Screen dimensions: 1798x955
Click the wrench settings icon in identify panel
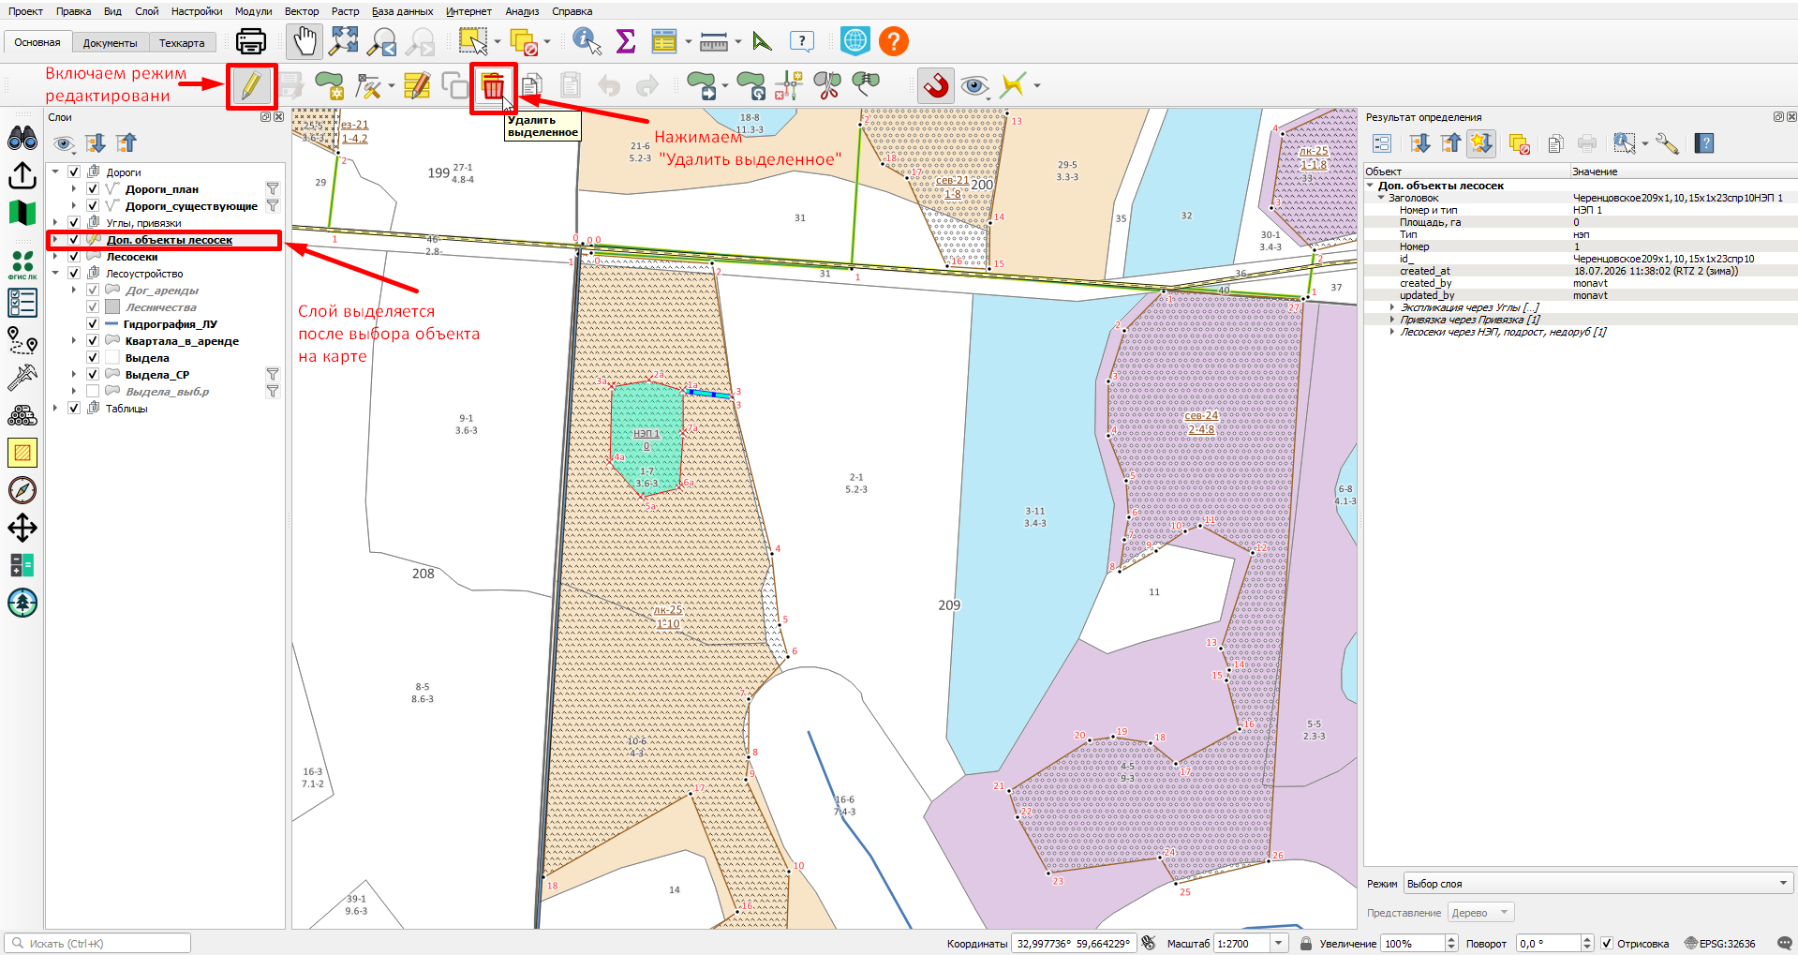coord(1667,143)
